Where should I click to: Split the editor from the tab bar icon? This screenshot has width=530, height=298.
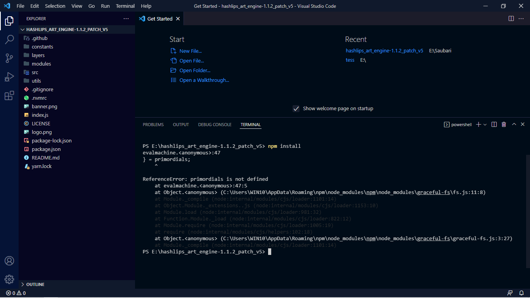point(510,18)
